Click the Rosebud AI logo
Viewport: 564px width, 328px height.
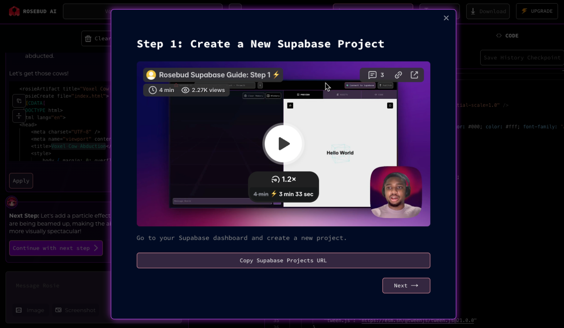[x=33, y=11]
